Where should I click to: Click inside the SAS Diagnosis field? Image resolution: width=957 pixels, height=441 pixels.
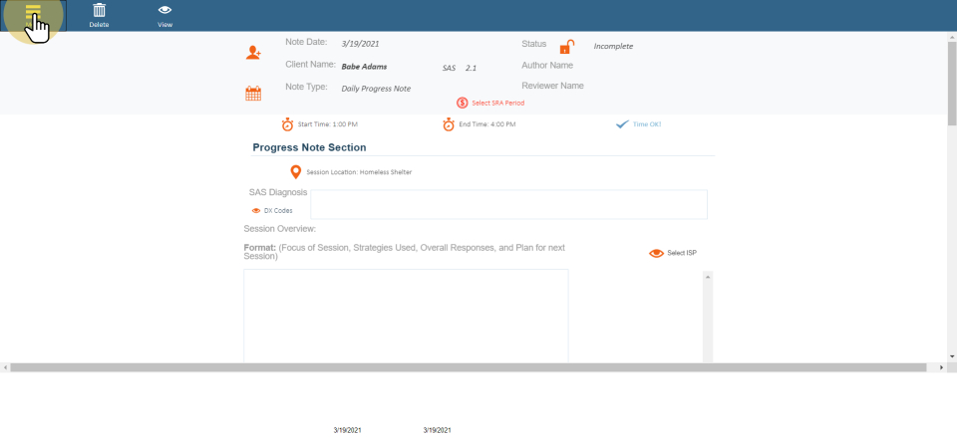508,204
